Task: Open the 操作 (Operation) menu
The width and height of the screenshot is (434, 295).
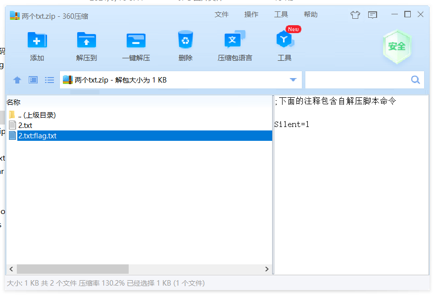Action: click(x=251, y=14)
